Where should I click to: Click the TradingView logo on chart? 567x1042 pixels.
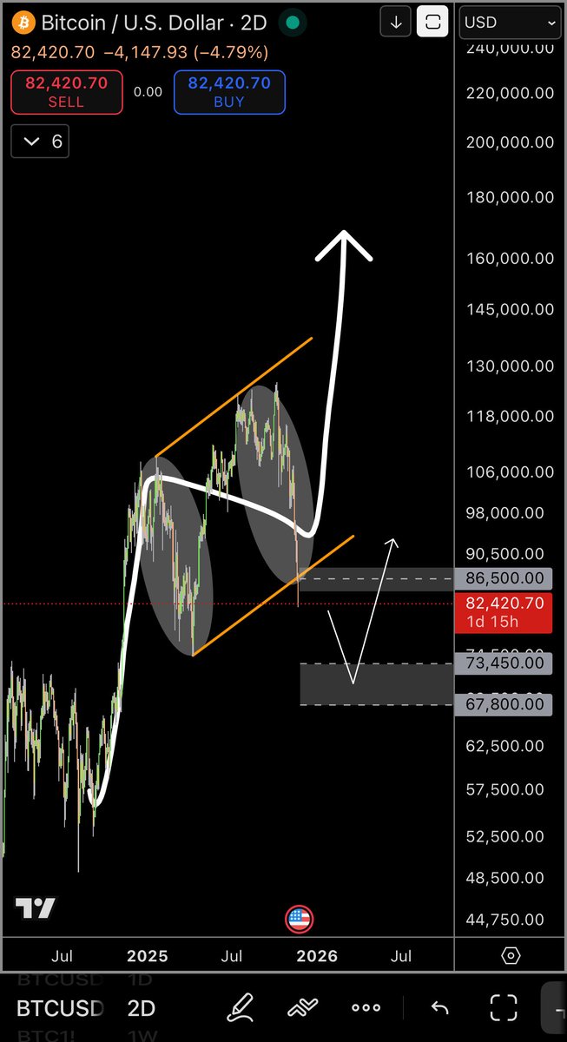pyautogui.click(x=36, y=909)
